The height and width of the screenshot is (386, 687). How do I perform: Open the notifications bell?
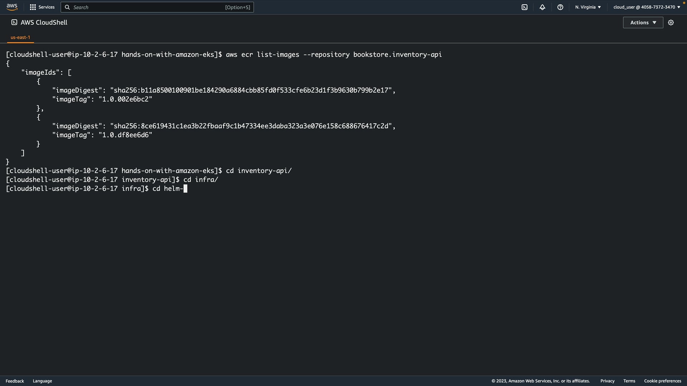[x=542, y=7]
